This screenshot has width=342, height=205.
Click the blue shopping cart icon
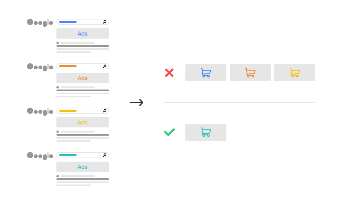(206, 73)
